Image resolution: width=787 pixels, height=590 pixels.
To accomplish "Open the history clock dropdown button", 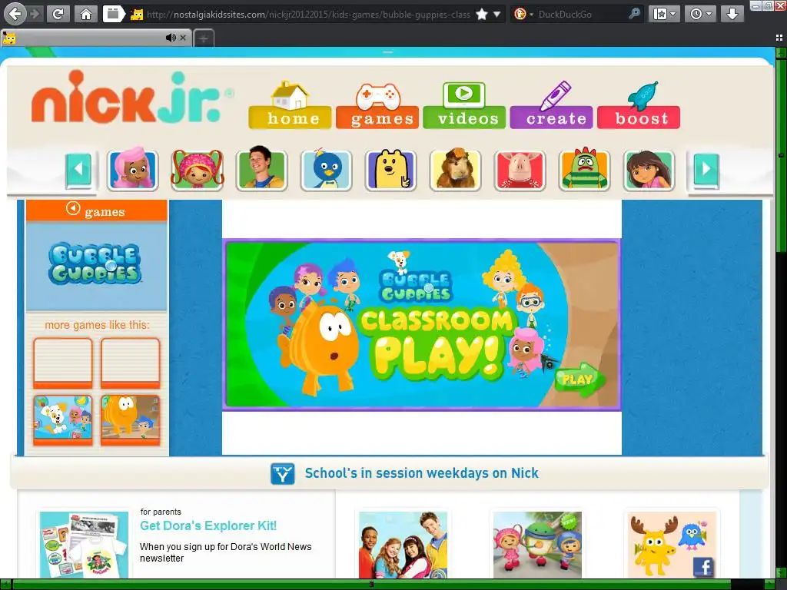I will point(700,14).
